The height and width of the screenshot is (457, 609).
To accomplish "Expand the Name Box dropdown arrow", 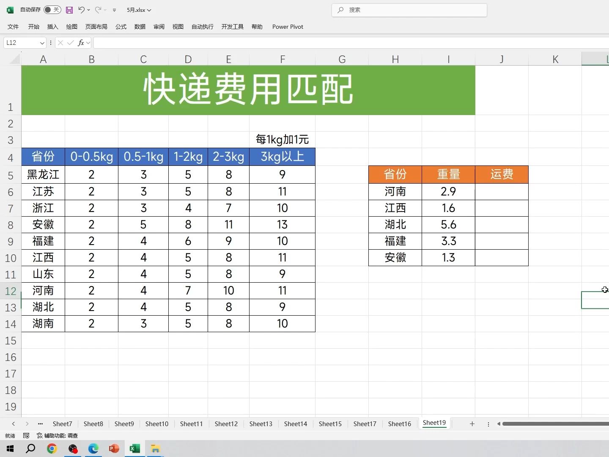I will 42,43.
